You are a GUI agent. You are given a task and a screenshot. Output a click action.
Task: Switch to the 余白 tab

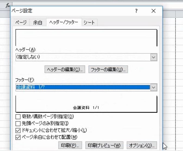38,22
